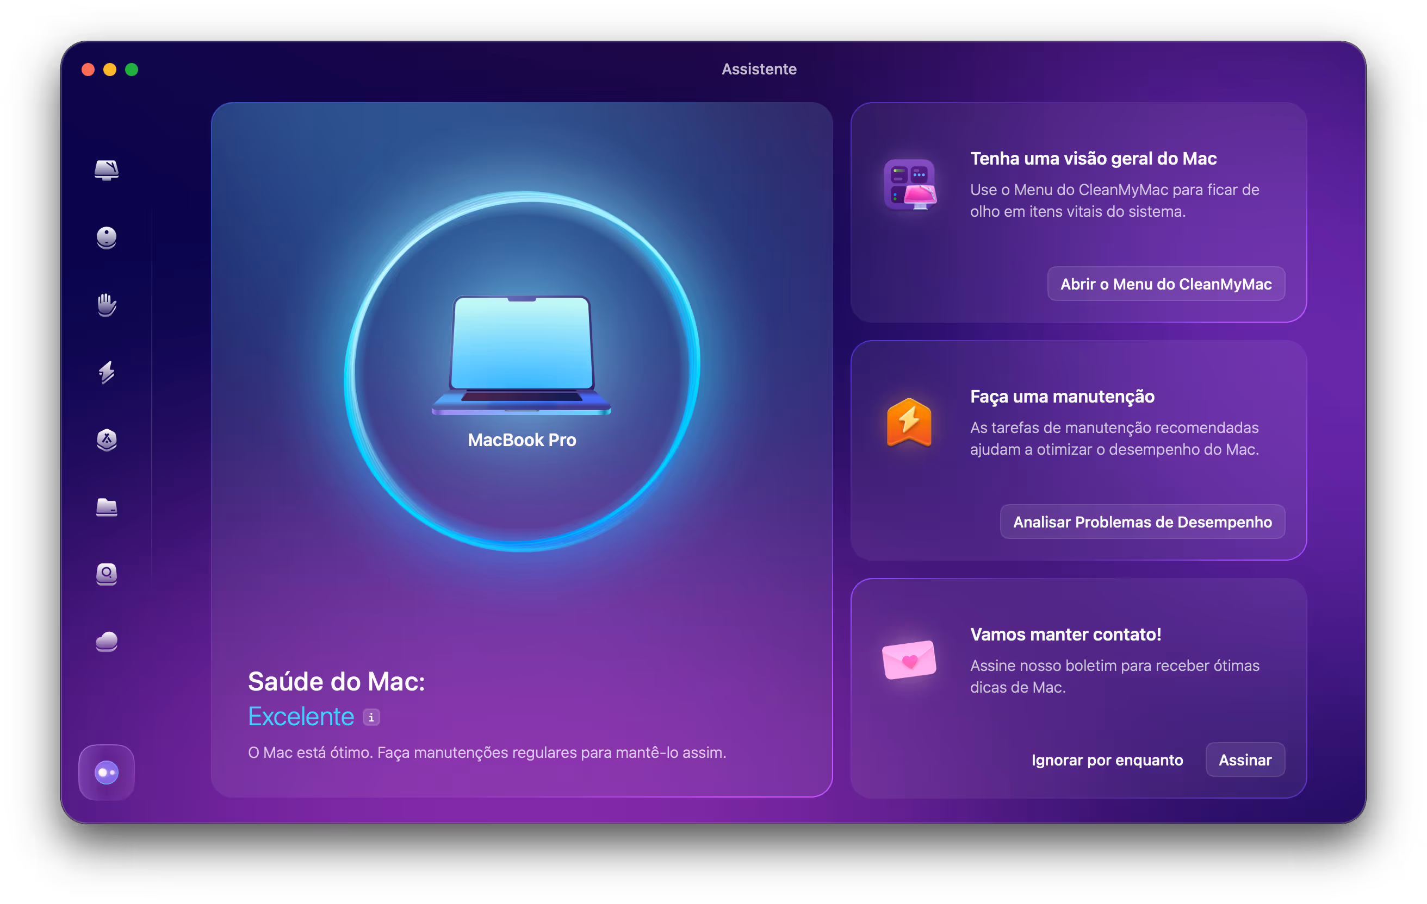The height and width of the screenshot is (904, 1427).
Task: Show Mac health info via the 'i' icon
Action: pos(371,718)
